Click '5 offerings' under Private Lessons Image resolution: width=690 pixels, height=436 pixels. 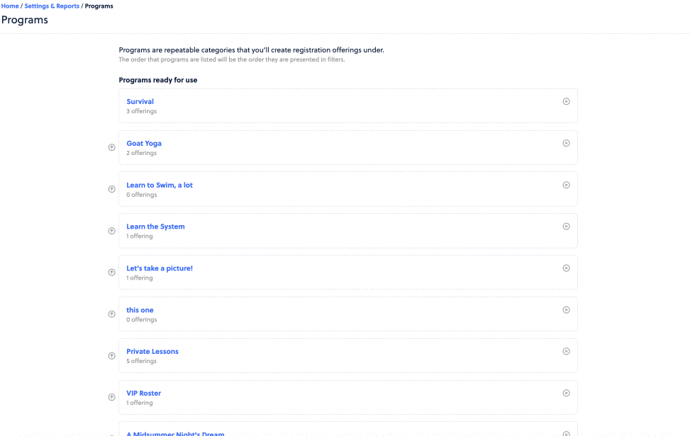click(142, 361)
